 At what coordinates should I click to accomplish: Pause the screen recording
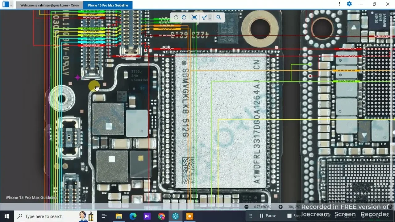pos(268,216)
